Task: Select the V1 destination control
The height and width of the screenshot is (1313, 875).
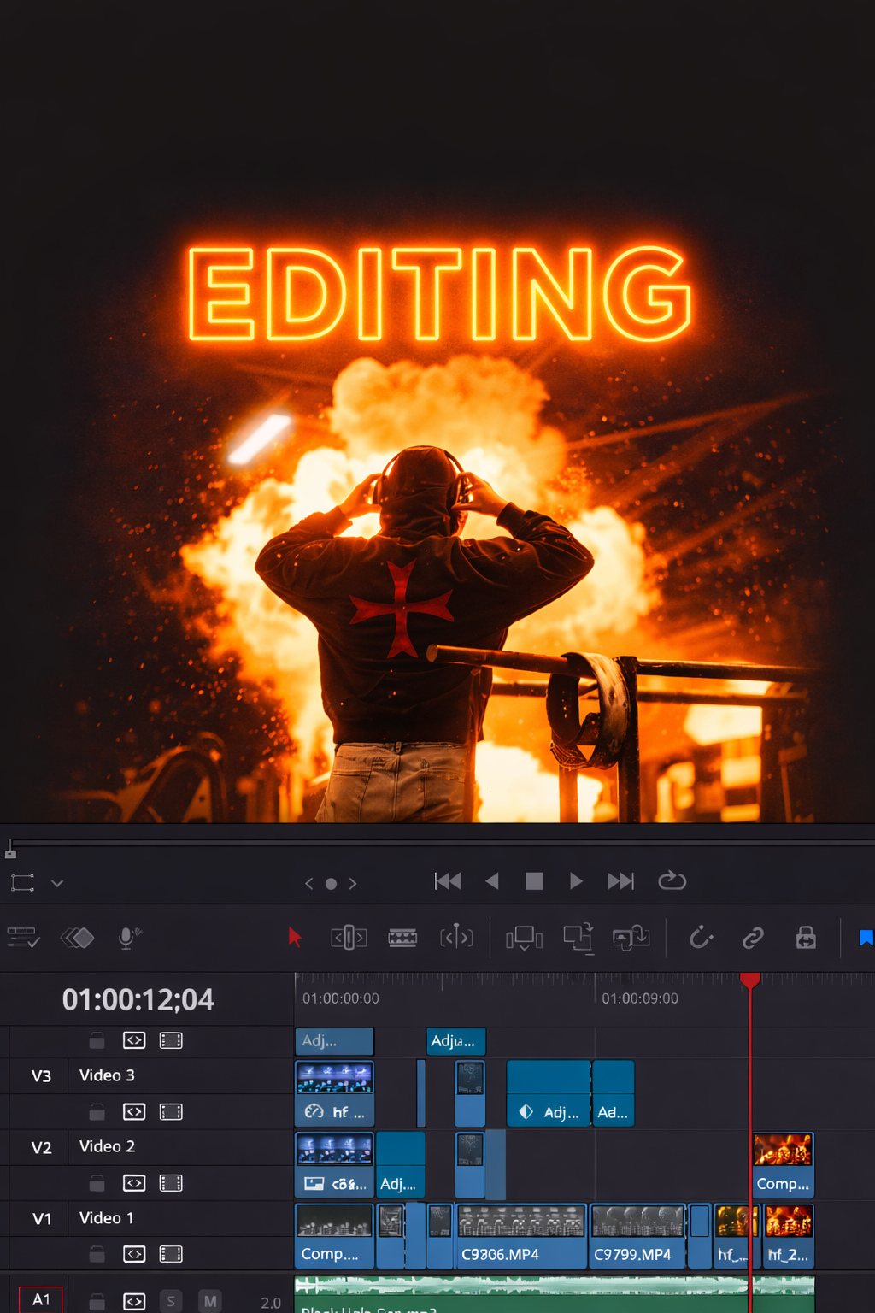Action: point(41,1218)
